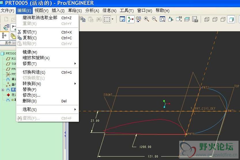Click the PRT_CSYS_DEF label in viewport
Viewport: 240px width, 160px height.
point(205,108)
